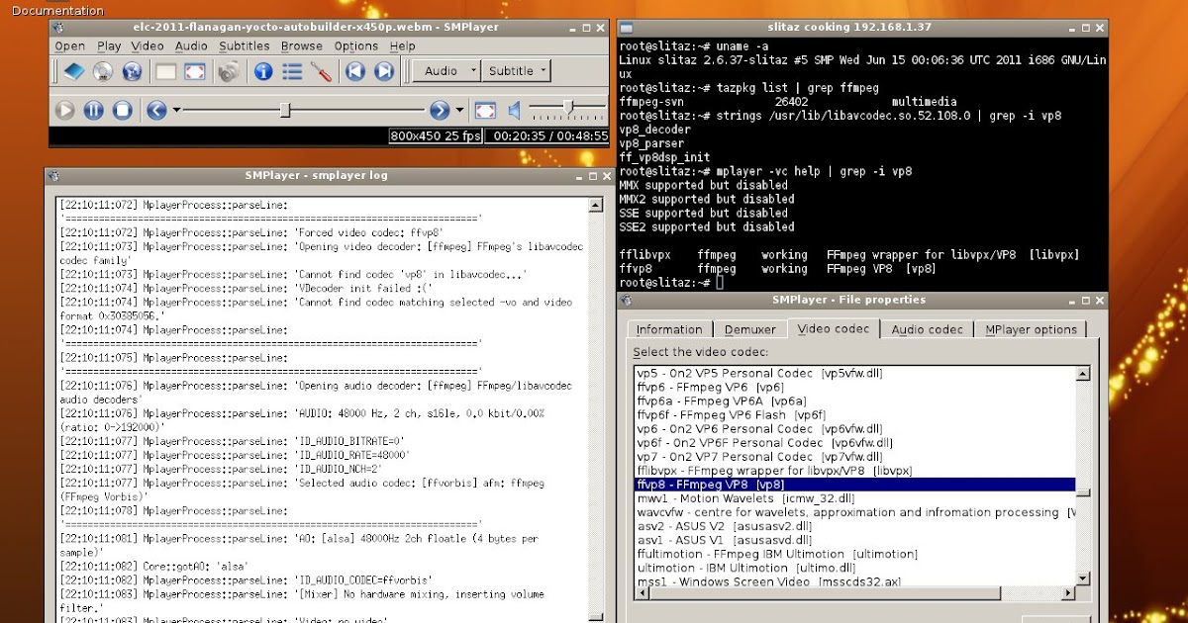Select 'fflibvpx - FFmpeg wrapper for libvpx/VP8' entry
This screenshot has height=623, width=1188.
click(x=854, y=471)
